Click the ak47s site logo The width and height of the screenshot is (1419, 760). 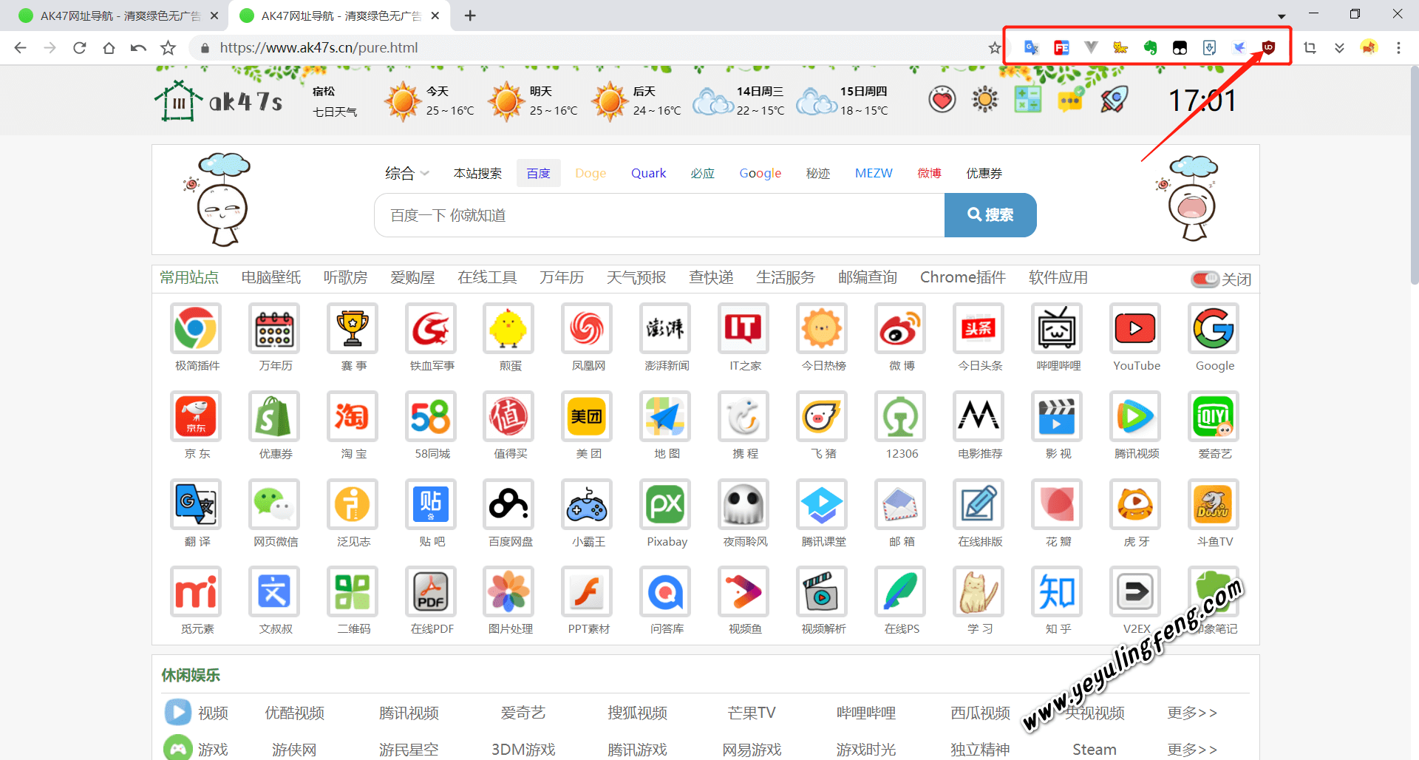[x=219, y=101]
